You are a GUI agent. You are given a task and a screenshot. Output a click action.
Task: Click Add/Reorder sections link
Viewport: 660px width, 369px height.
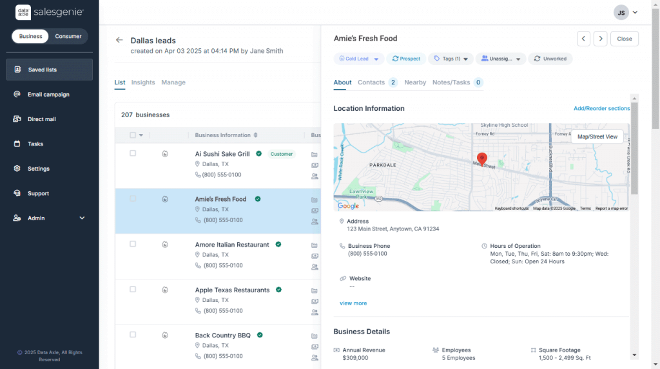[601, 109]
